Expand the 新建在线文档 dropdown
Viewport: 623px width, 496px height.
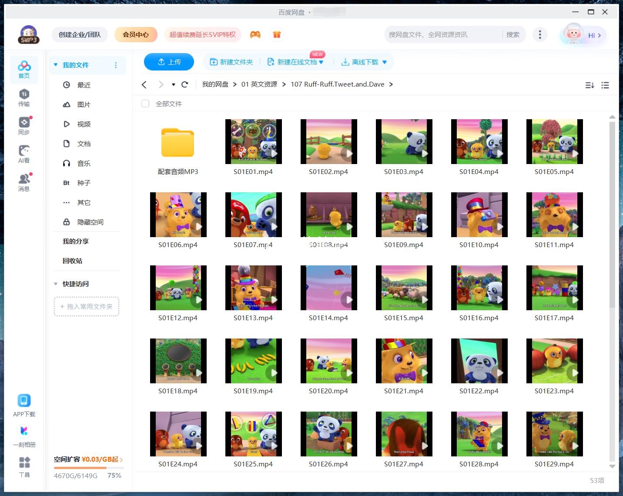coord(321,62)
